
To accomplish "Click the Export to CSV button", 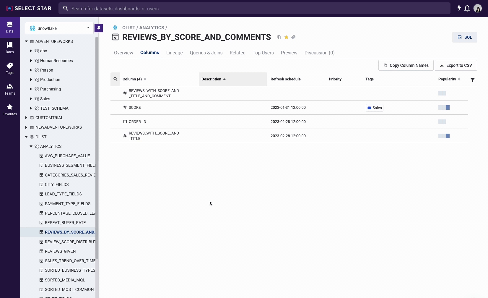I will click(x=456, y=65).
